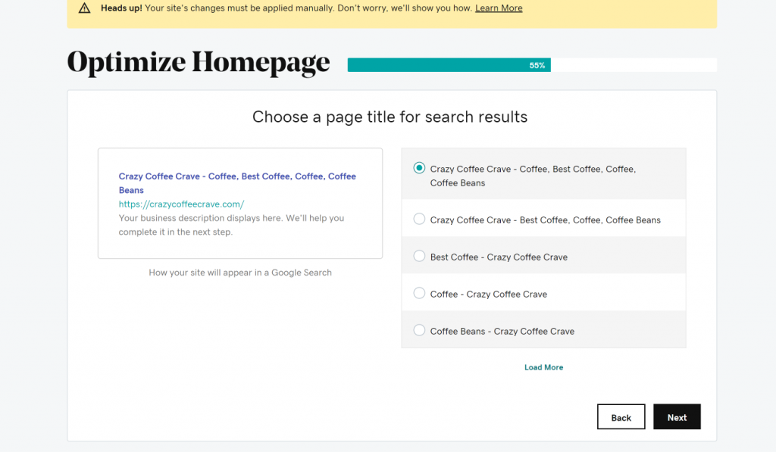Select the 'Crazy Coffee Crave - Best Coffee, Coffee, Coffee Beans' option
The width and height of the screenshot is (776, 452).
[x=419, y=219]
